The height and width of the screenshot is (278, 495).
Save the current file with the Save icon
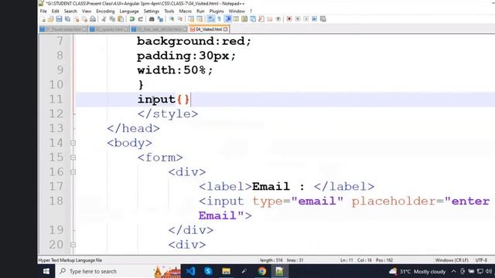59,19
